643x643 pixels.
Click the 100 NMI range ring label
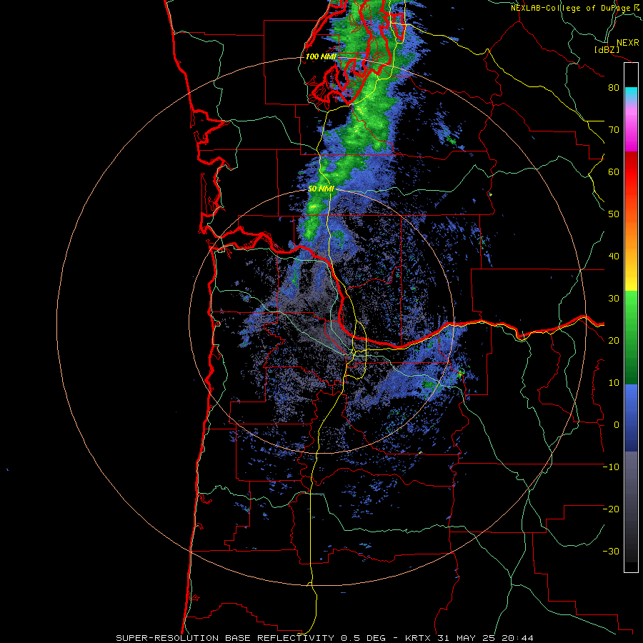coord(321,56)
